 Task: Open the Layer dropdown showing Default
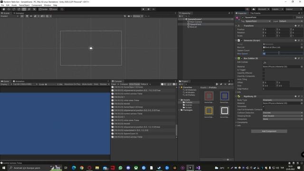click(x=291, y=21)
